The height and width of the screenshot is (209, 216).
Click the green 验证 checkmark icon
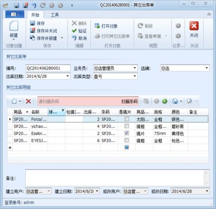(74, 31)
